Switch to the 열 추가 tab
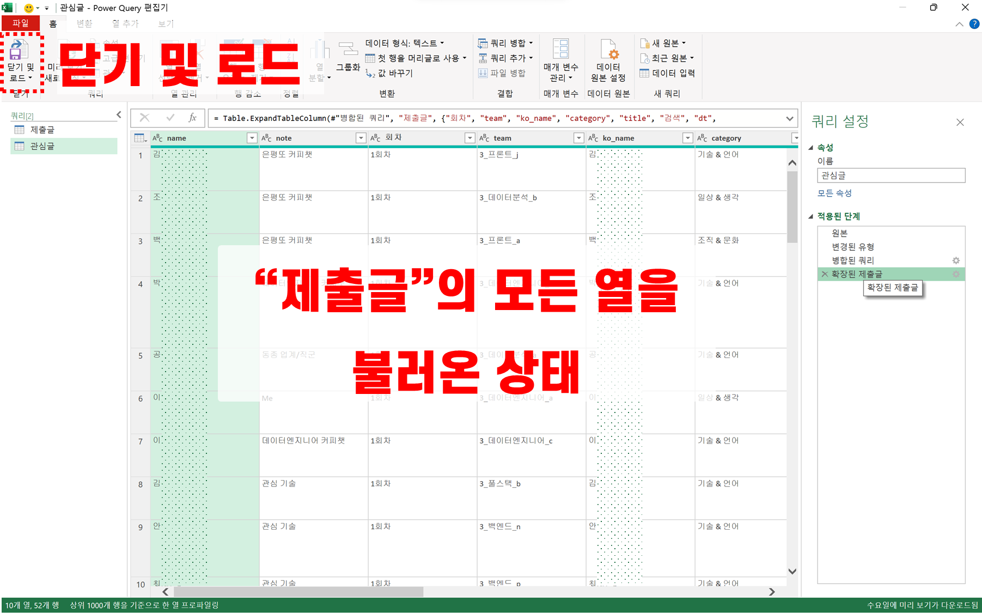The width and height of the screenshot is (982, 613). [125, 23]
